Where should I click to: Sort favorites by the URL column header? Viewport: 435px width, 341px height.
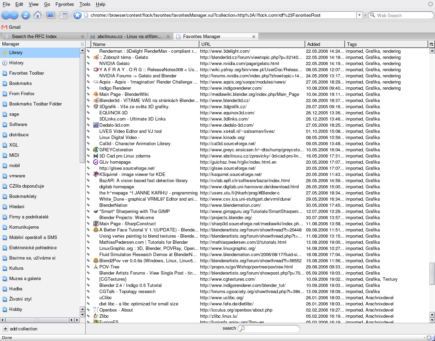click(x=252, y=44)
